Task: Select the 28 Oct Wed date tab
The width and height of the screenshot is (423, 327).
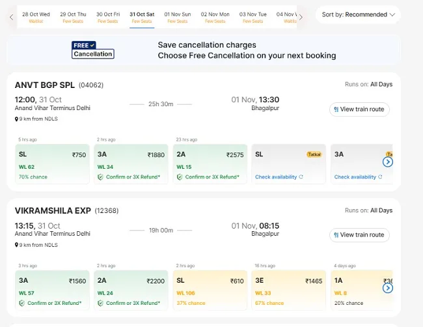Action: tap(36, 18)
